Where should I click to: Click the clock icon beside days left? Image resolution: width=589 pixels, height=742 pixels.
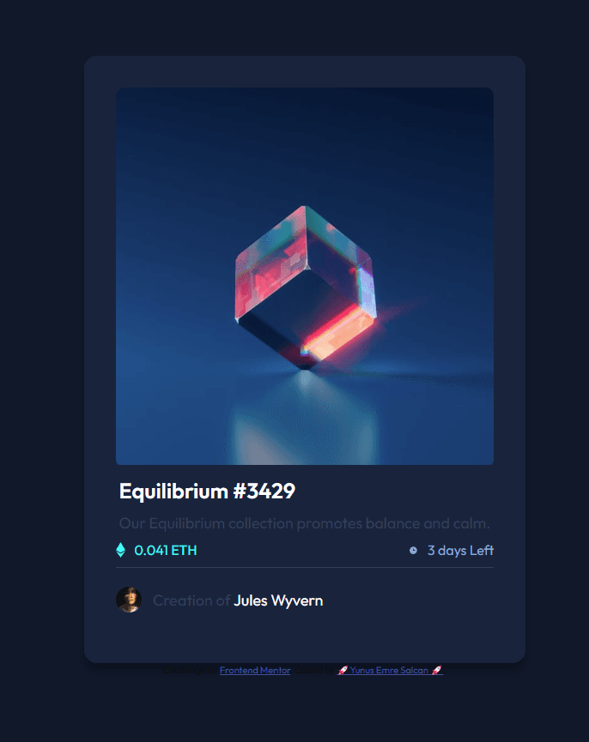coord(413,551)
